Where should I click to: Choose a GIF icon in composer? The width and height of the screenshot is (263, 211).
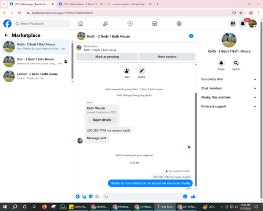(97, 196)
